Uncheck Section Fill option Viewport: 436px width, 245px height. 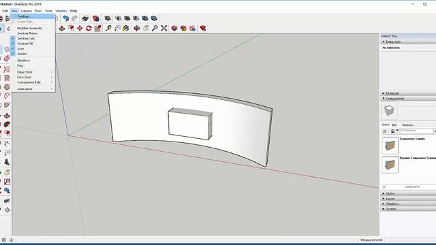pos(33,44)
